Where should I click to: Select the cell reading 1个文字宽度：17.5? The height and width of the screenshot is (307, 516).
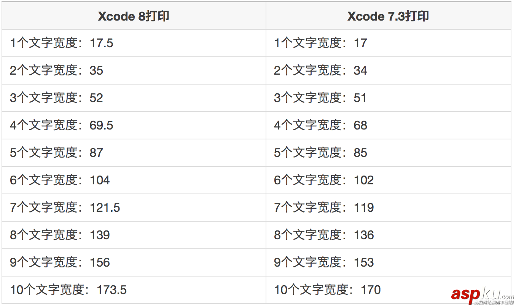(62, 43)
